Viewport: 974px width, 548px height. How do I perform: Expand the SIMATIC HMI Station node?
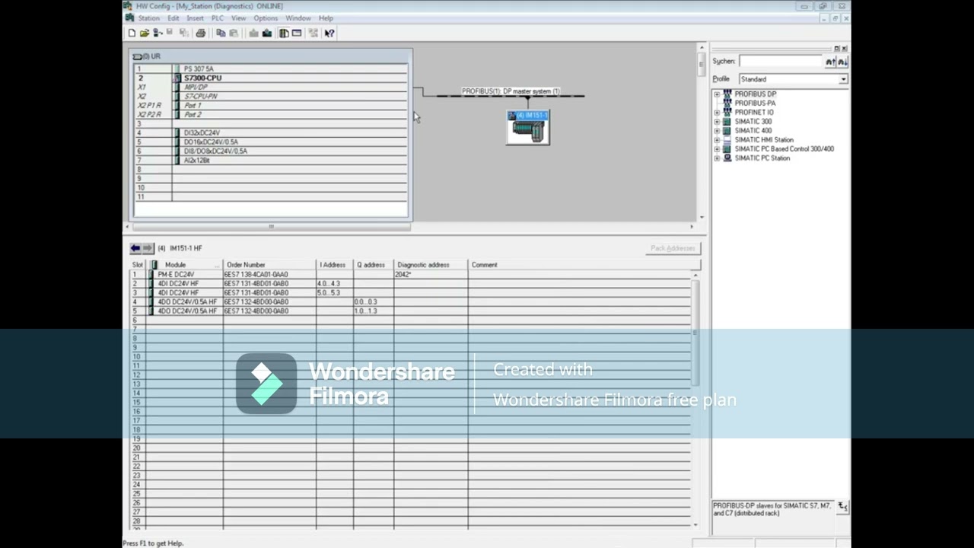pyautogui.click(x=717, y=140)
